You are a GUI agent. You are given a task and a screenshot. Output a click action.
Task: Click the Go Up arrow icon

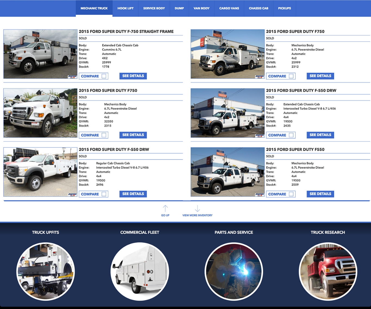click(x=165, y=208)
